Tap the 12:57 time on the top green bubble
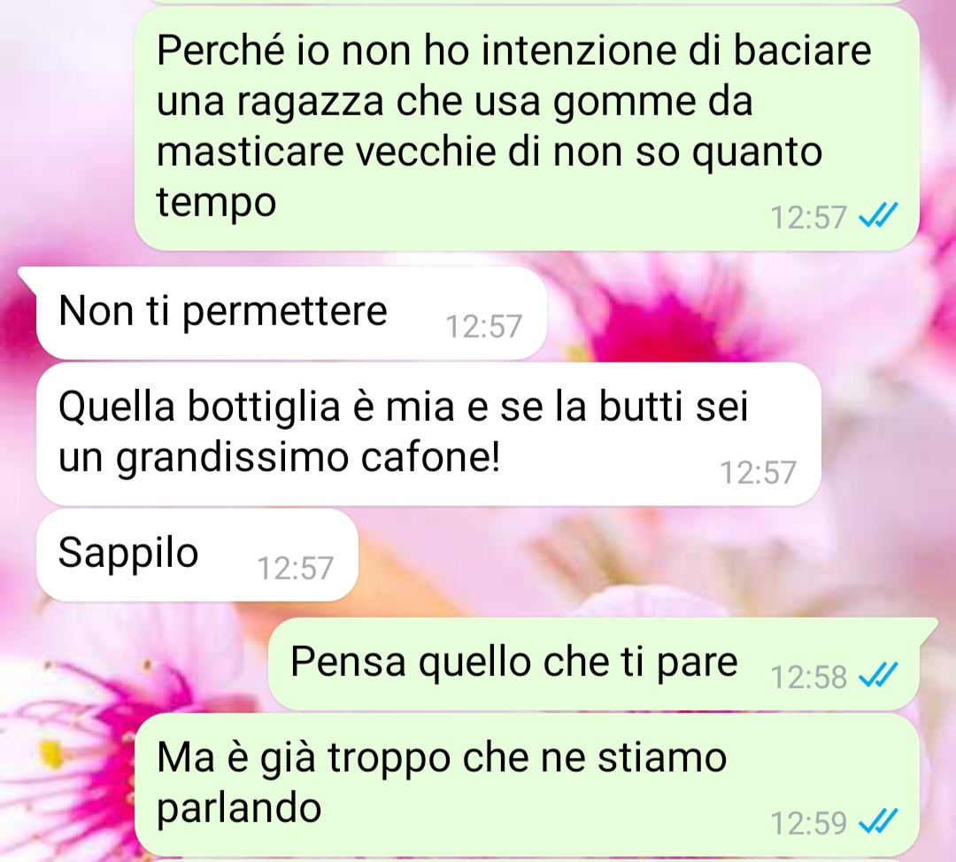Image resolution: width=956 pixels, height=862 pixels. [808, 217]
